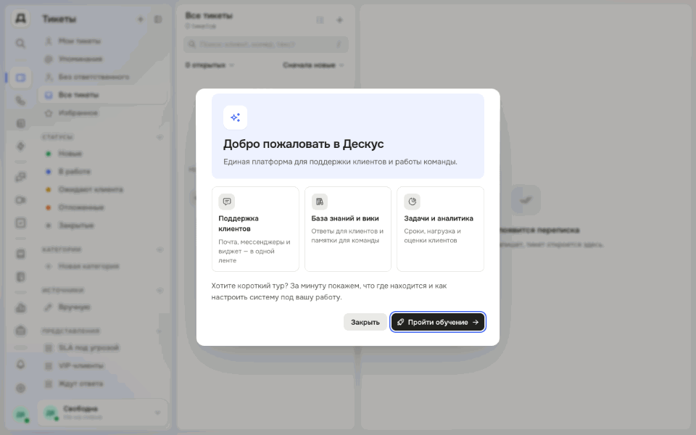Screen dimensions: 696x435
Task: Open the video camera rail icon
Action: pyautogui.click(x=20, y=200)
